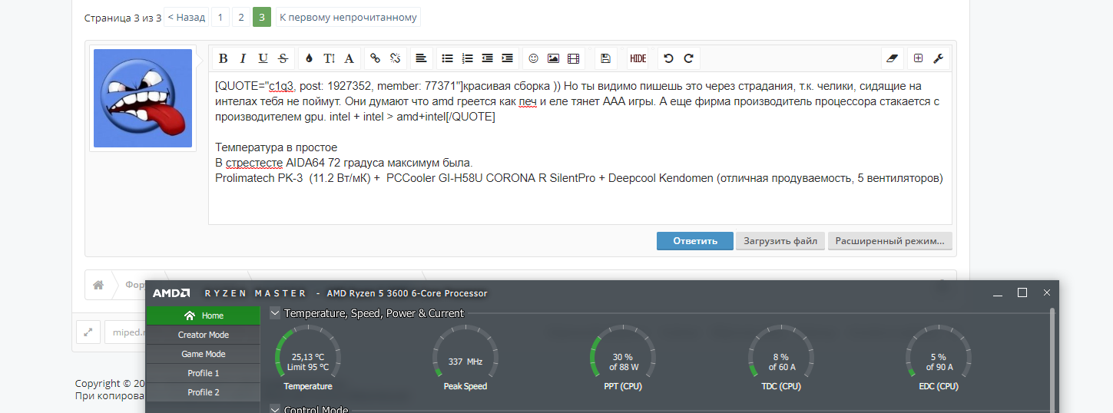Click the Загрузить файл button
This screenshot has width=1113, height=413.
(x=780, y=241)
